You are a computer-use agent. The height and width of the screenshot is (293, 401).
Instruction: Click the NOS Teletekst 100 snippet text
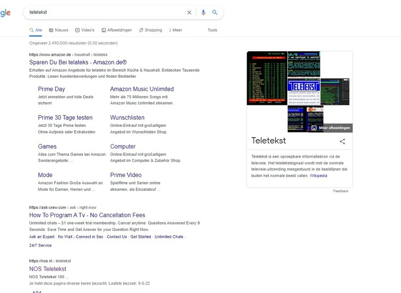click(49, 277)
